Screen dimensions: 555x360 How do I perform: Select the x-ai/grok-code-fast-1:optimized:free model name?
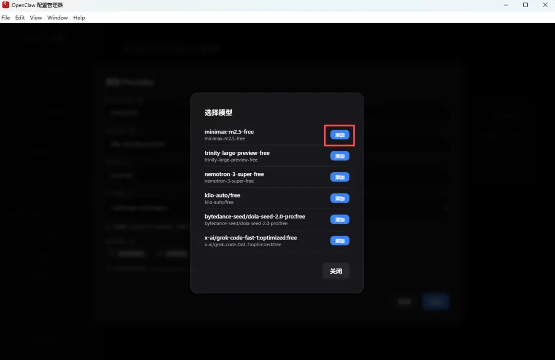coord(251,238)
